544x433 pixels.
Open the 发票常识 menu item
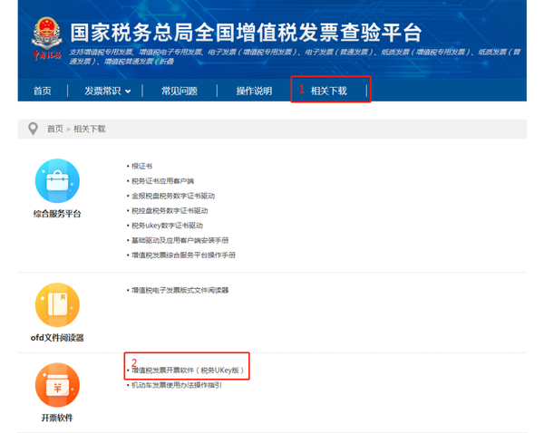(102, 91)
